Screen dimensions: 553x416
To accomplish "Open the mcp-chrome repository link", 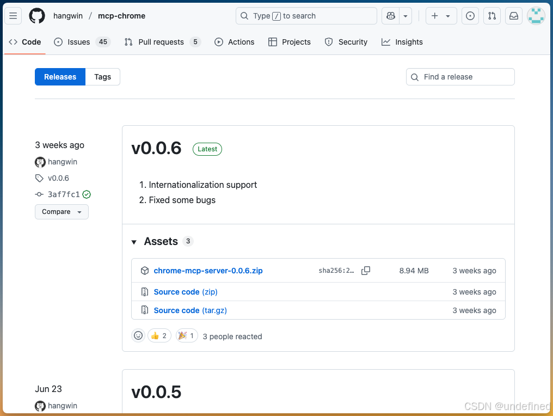I will [x=122, y=16].
